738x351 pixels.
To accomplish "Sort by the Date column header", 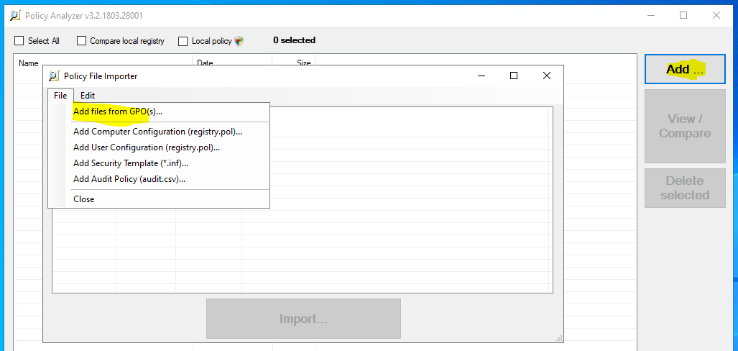I will point(205,63).
